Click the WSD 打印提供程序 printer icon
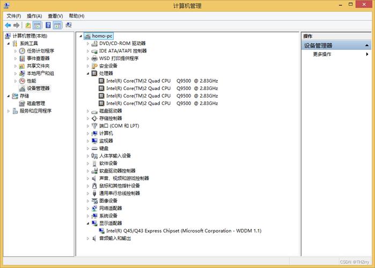The width and height of the screenshot is (375, 268). (x=94, y=58)
